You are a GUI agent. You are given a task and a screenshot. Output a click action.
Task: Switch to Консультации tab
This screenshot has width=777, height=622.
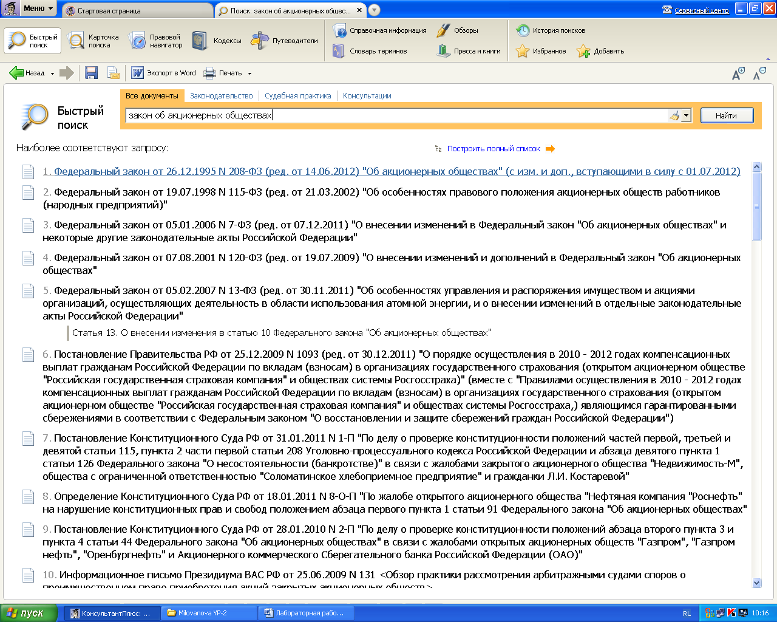367,95
